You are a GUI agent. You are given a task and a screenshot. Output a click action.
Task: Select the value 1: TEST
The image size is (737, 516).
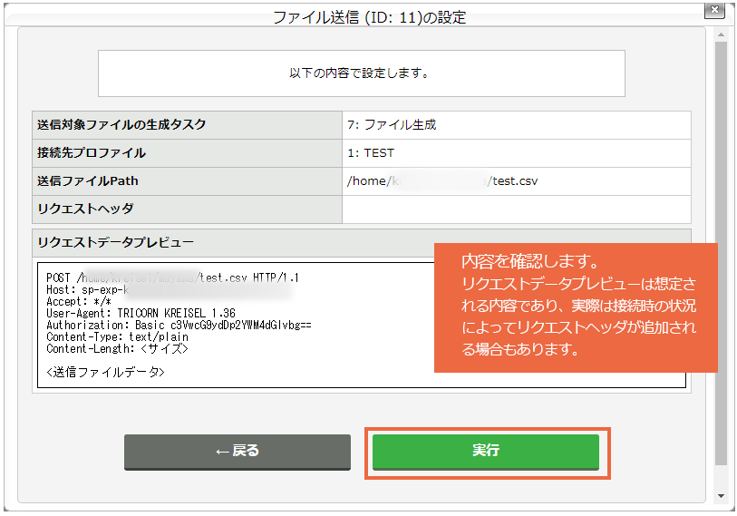pos(371,153)
